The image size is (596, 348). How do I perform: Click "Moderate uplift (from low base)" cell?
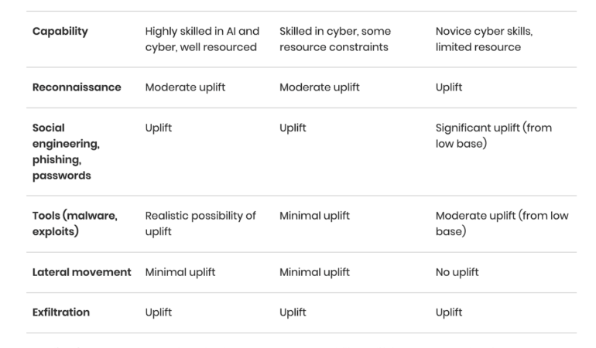(x=502, y=223)
